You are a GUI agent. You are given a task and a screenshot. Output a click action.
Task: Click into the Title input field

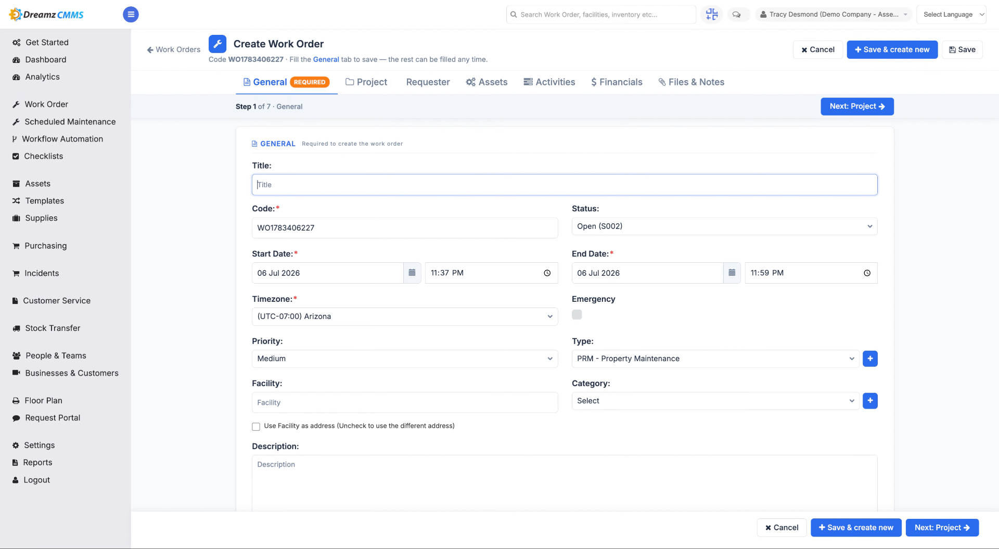coord(565,185)
